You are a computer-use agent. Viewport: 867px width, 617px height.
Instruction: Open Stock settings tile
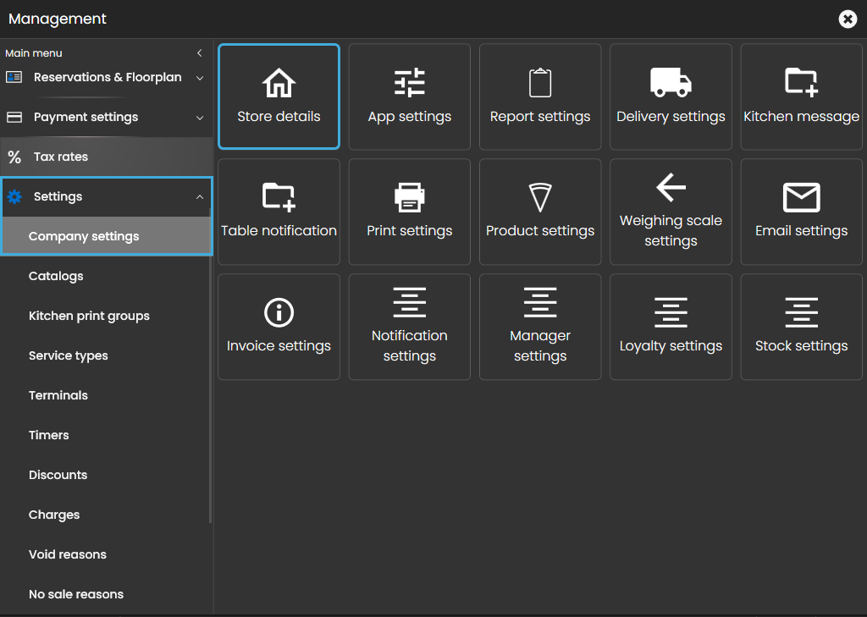click(x=801, y=327)
